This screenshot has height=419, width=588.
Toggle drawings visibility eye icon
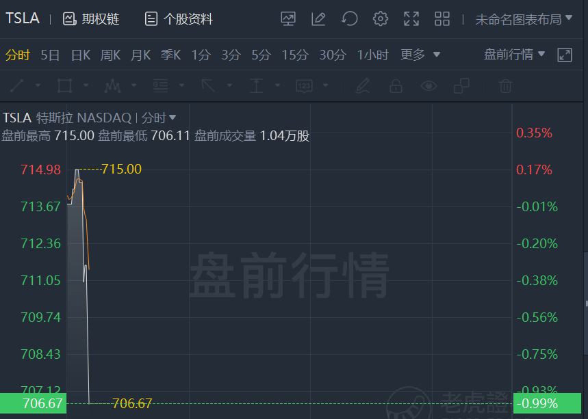tap(429, 85)
